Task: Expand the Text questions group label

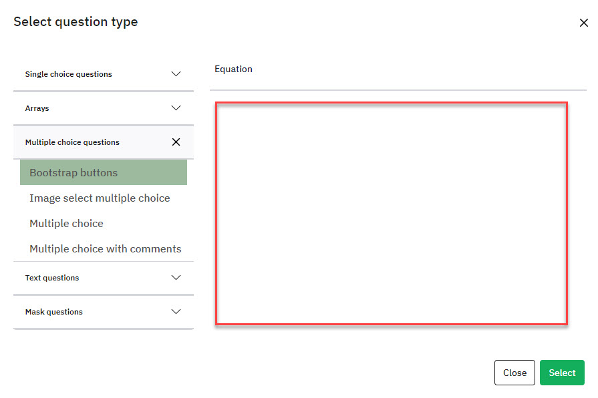Action: 52,278
